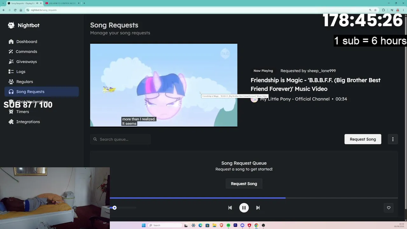The height and width of the screenshot is (229, 407).
Task: Open Brave browser from the taskbar
Action: pos(221,226)
